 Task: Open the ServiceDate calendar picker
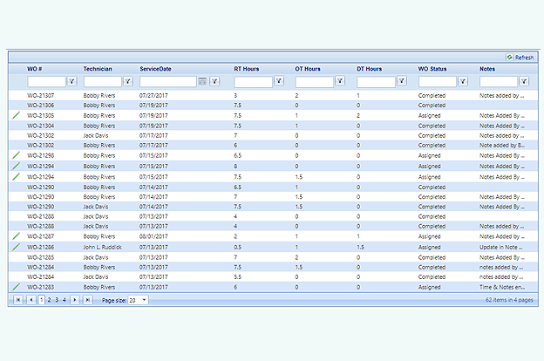(x=202, y=81)
